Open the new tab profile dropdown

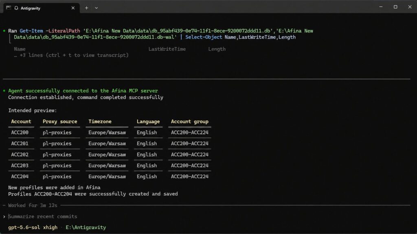click(x=96, y=8)
